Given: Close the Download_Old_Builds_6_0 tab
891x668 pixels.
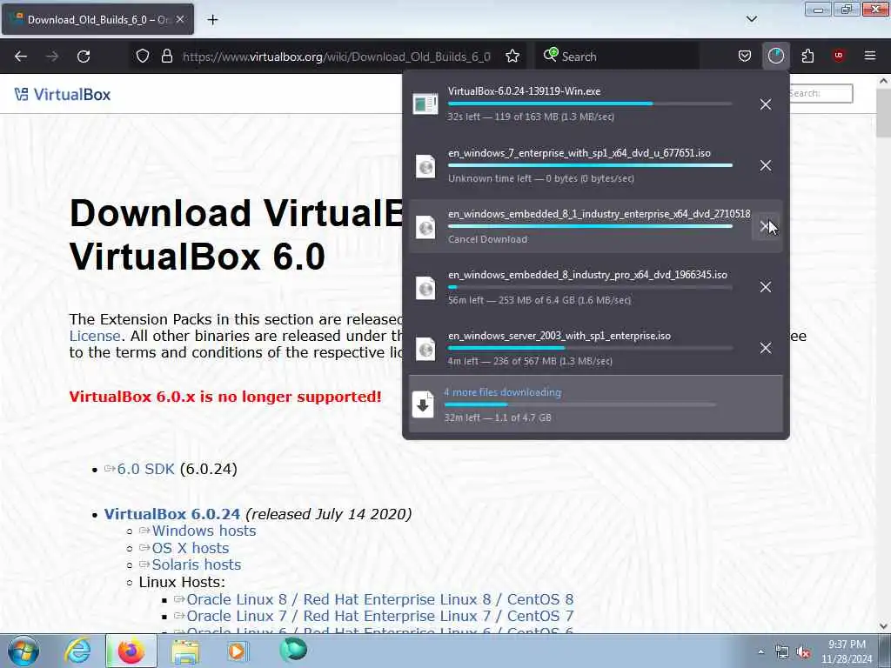Looking at the screenshot, I should 180,19.
